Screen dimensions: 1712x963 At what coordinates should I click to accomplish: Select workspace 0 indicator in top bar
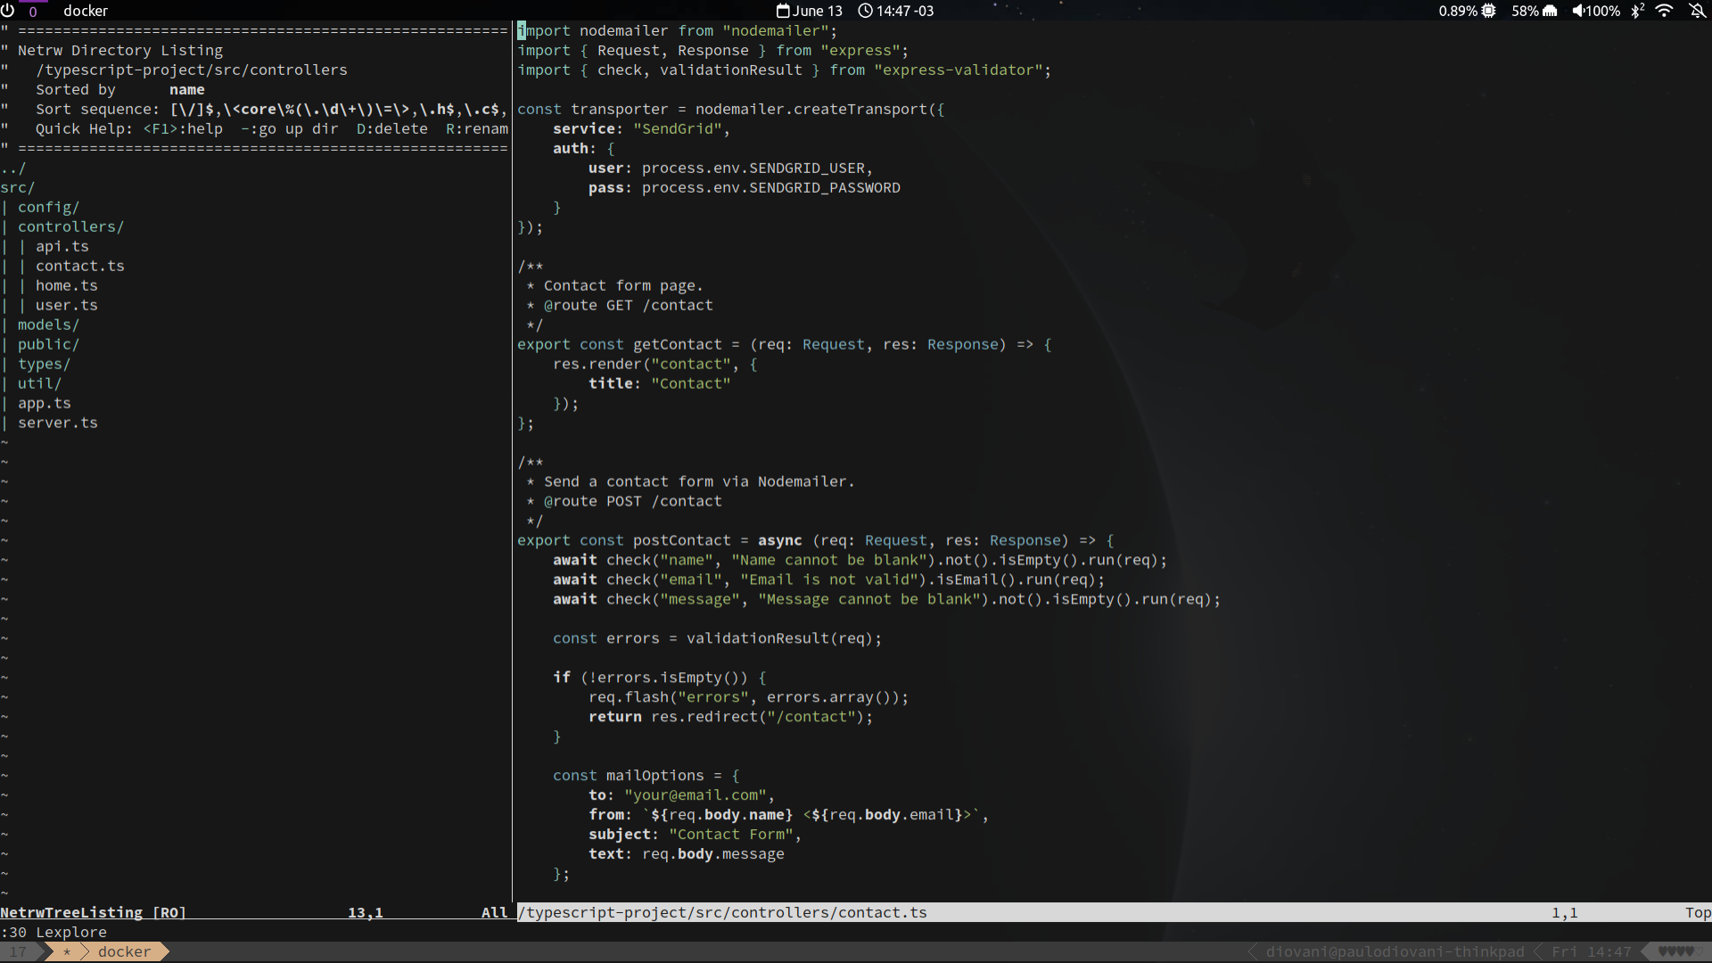click(x=33, y=11)
